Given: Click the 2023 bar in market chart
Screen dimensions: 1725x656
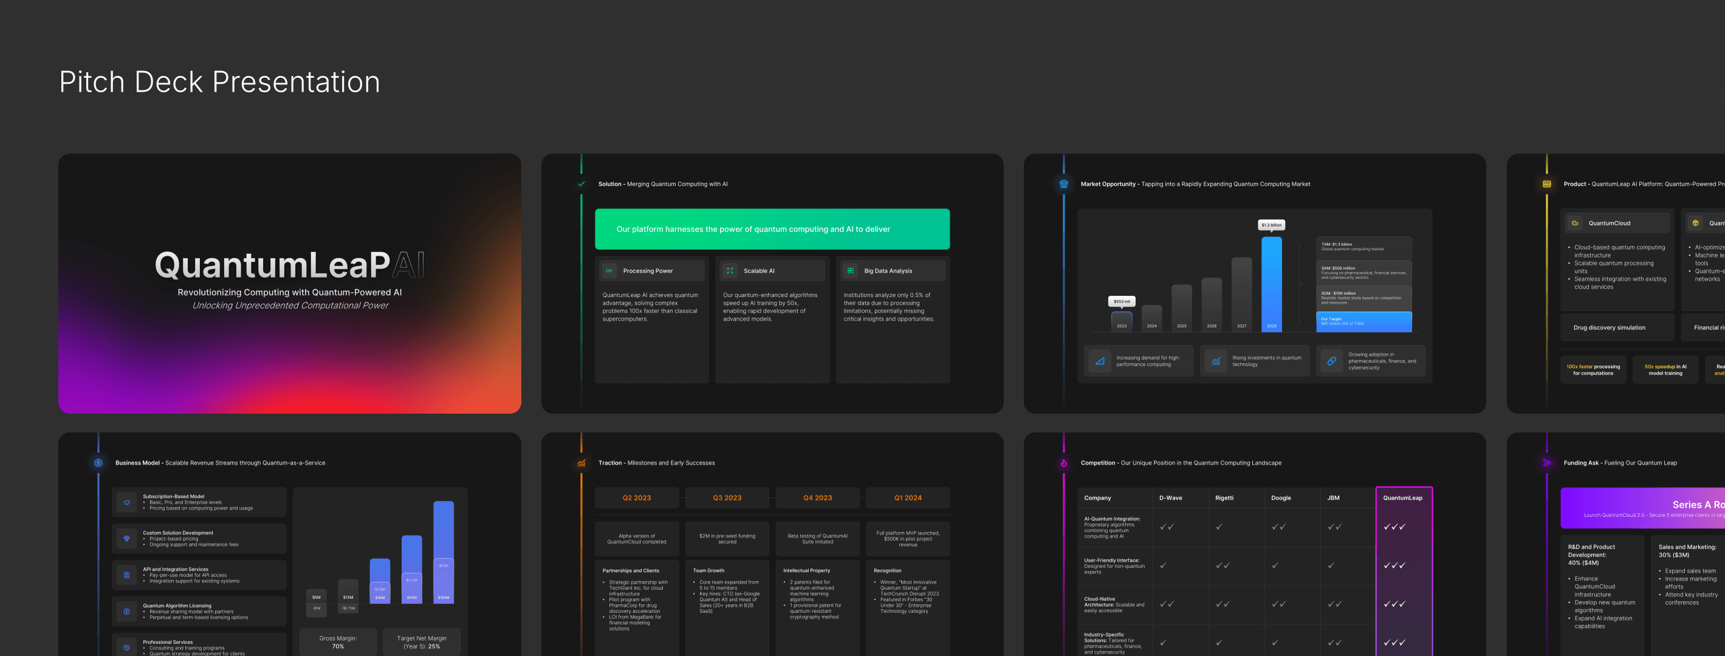Looking at the screenshot, I should coord(1122,322).
